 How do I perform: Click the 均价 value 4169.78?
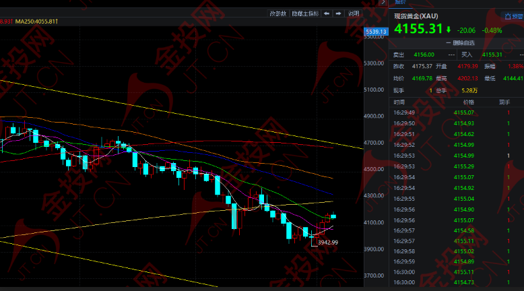click(x=422, y=78)
